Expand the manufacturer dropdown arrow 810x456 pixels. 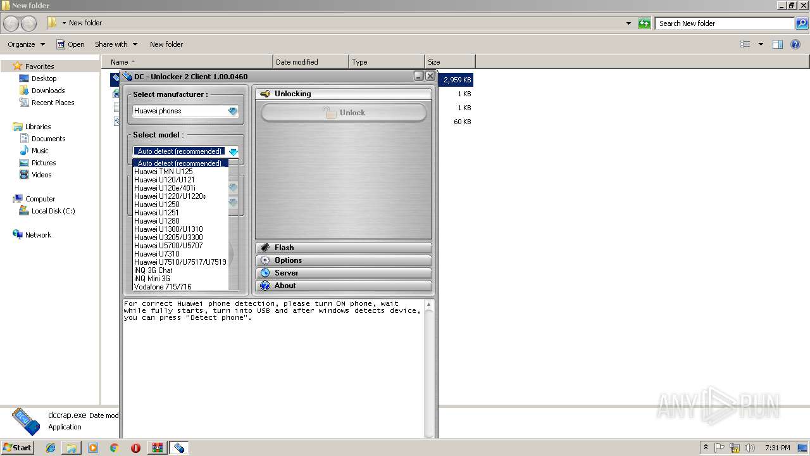(233, 111)
